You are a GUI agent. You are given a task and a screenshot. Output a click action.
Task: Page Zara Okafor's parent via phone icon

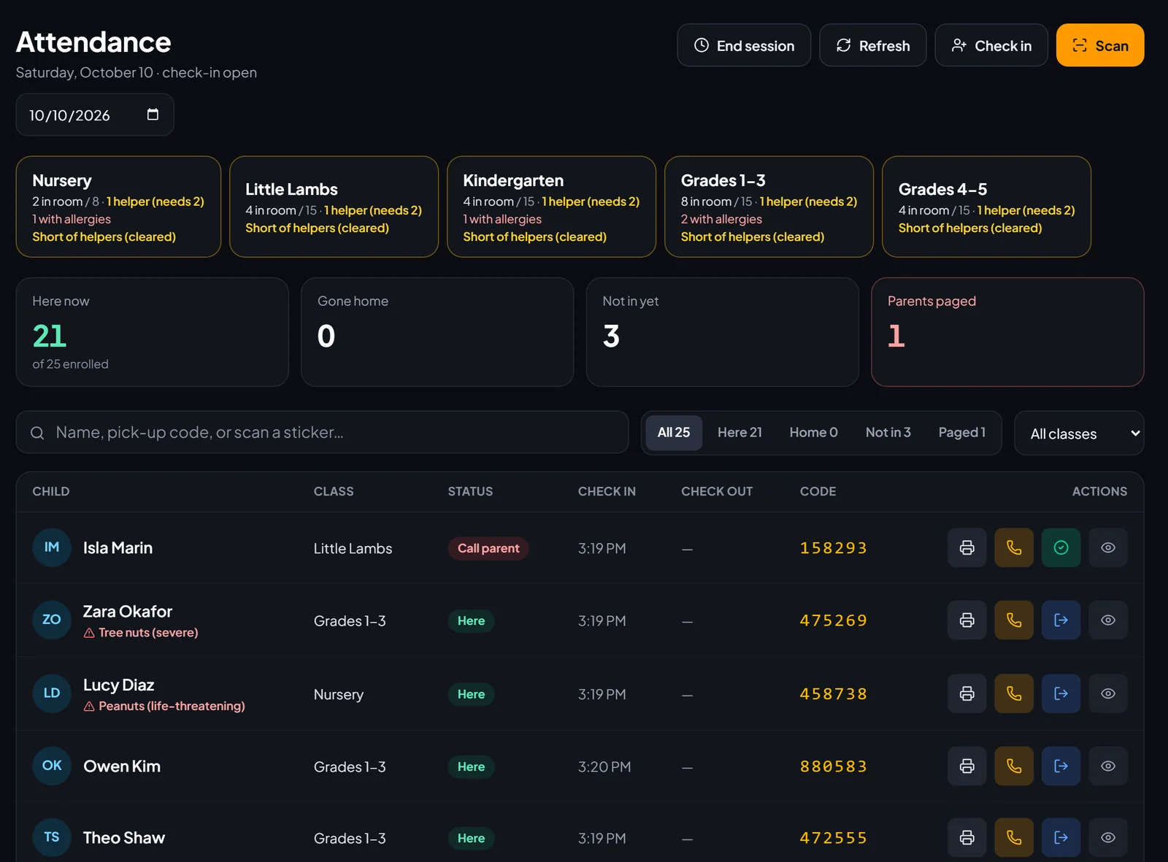coord(1014,620)
